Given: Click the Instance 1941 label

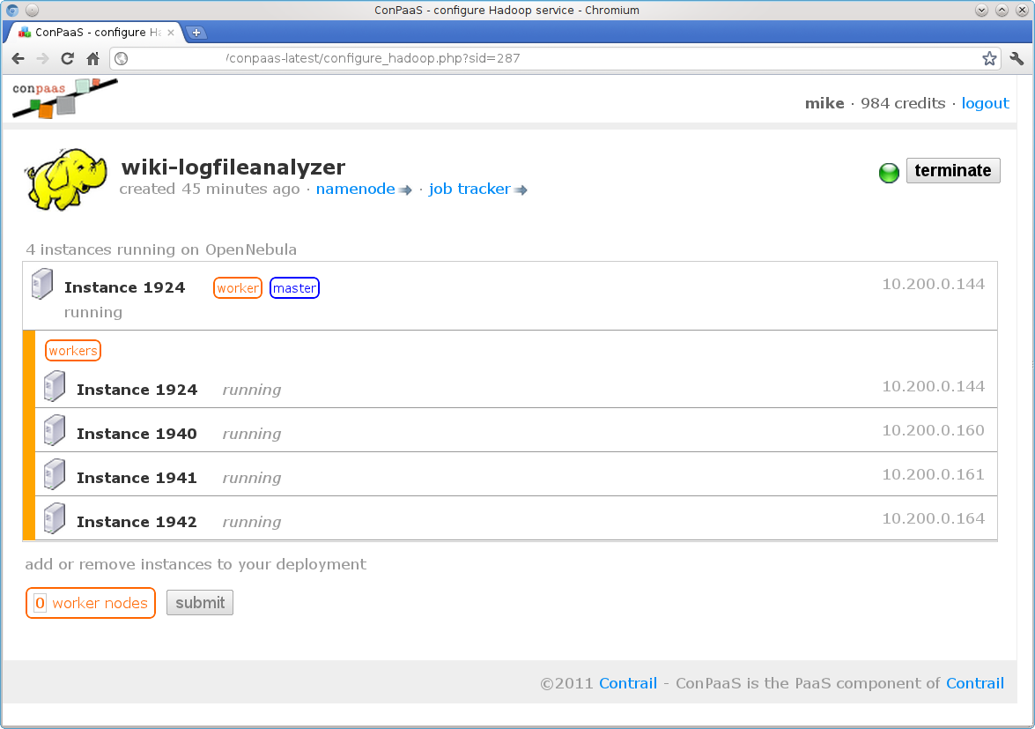Looking at the screenshot, I should coord(137,478).
